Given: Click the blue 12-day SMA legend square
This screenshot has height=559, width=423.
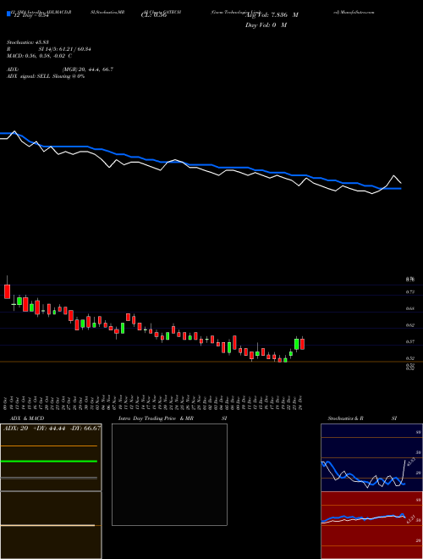Looking at the screenshot, I should point(8,14).
